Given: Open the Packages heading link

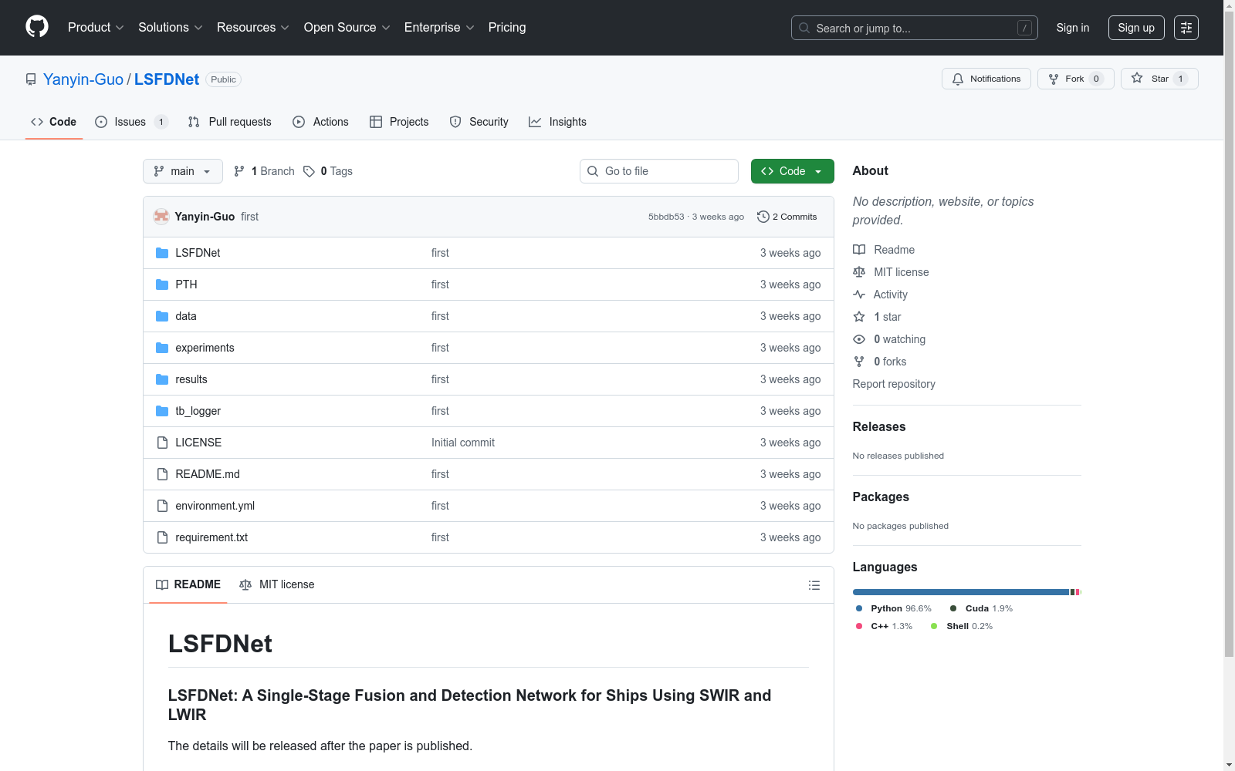Looking at the screenshot, I should tap(881, 497).
